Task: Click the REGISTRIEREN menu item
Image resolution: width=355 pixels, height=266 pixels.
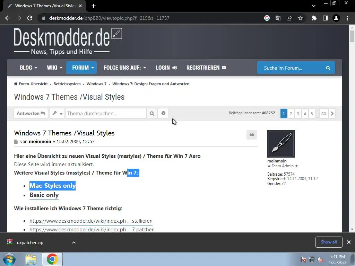Action: pyautogui.click(x=206, y=68)
